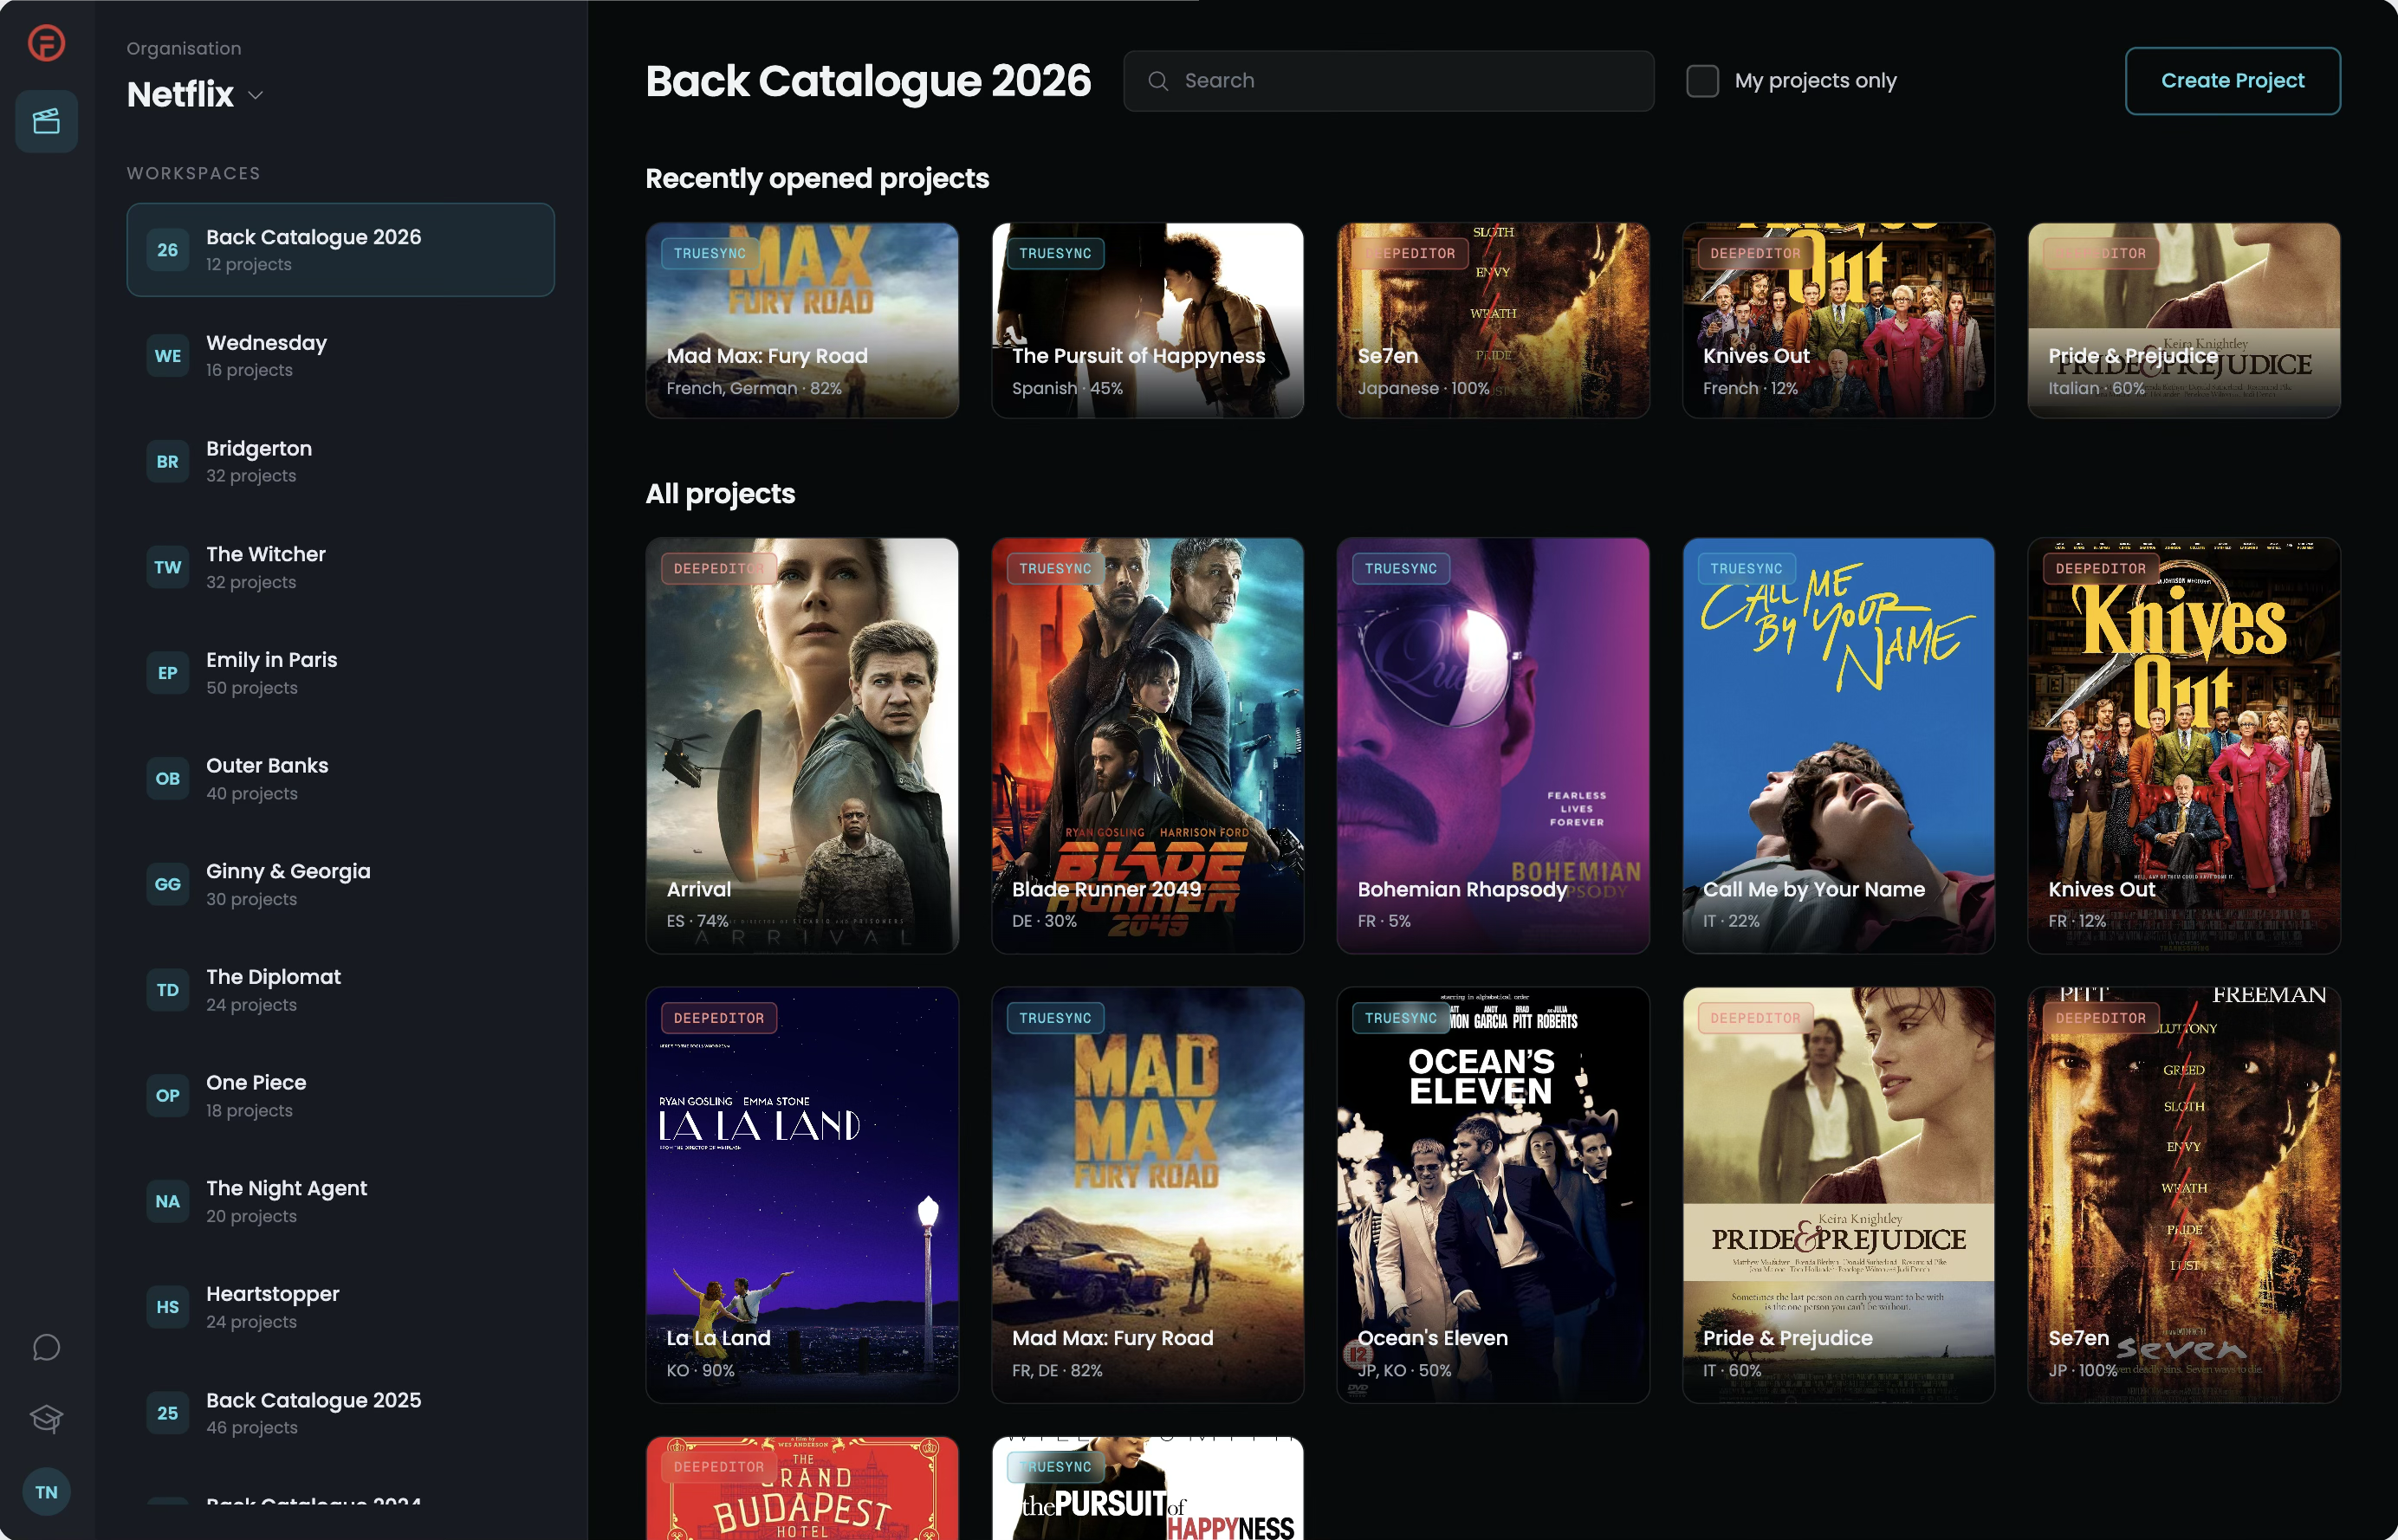Open Pride & Prejudice card in All projects

(x=1838, y=1195)
